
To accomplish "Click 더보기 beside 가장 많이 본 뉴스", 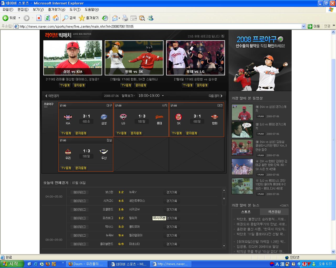I will pos(284,205).
